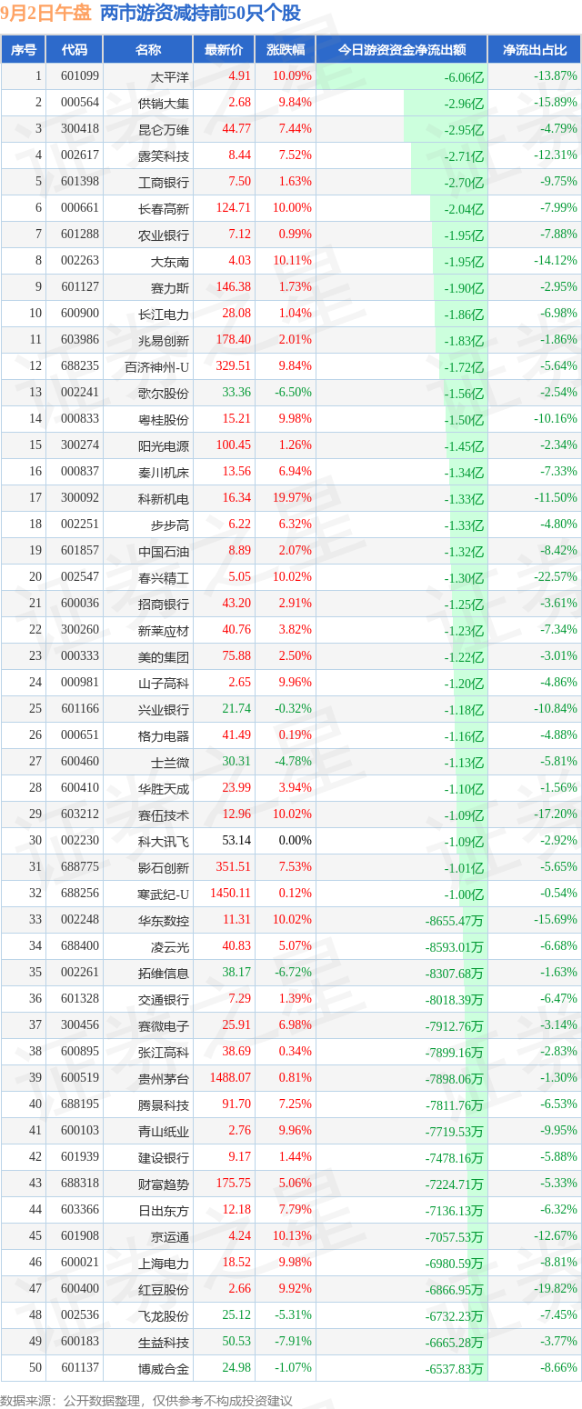
Task: Click stock name 交通银行
Action: click(164, 999)
